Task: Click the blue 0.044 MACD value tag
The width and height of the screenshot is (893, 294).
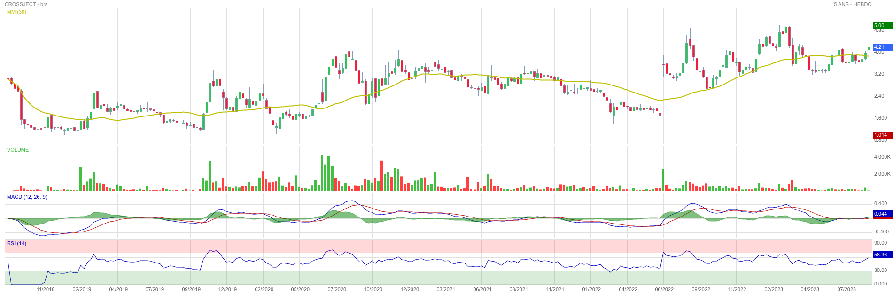Action: (x=882, y=214)
